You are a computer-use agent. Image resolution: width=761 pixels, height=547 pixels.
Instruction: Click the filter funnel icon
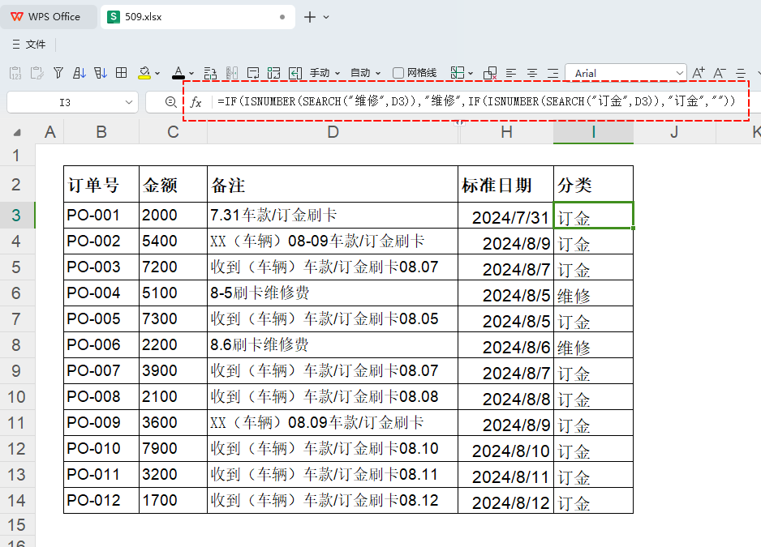click(x=58, y=73)
